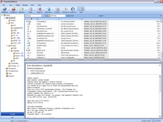This screenshot has width=163, height=122.
Task: Collapse the JIRA folder tree node
Action: (x=7, y=23)
